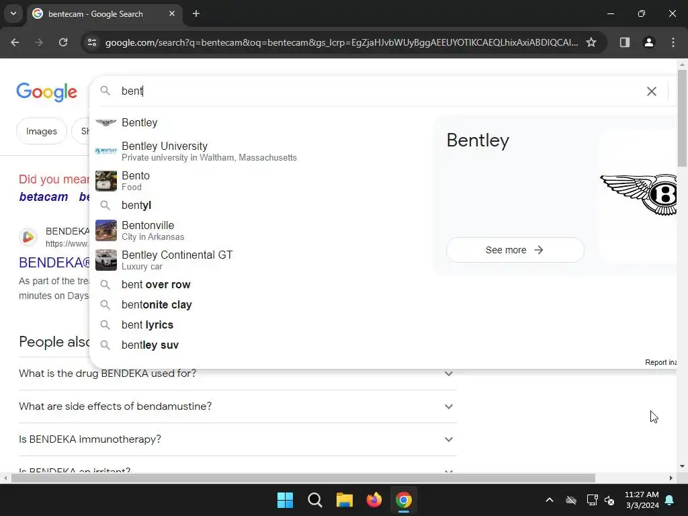This screenshot has width=688, height=516.
Task: Choose the bentley suv suggestion
Action: [x=261, y=345]
